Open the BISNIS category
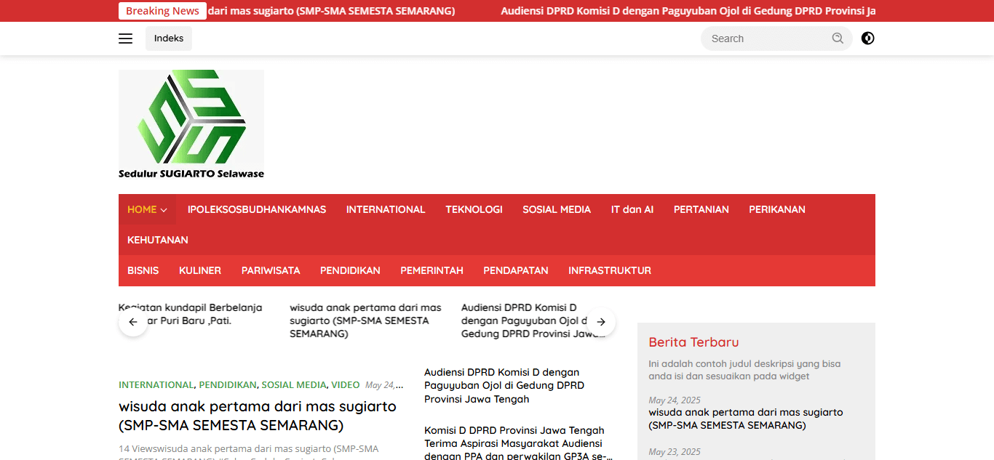This screenshot has width=994, height=460. coord(143,270)
